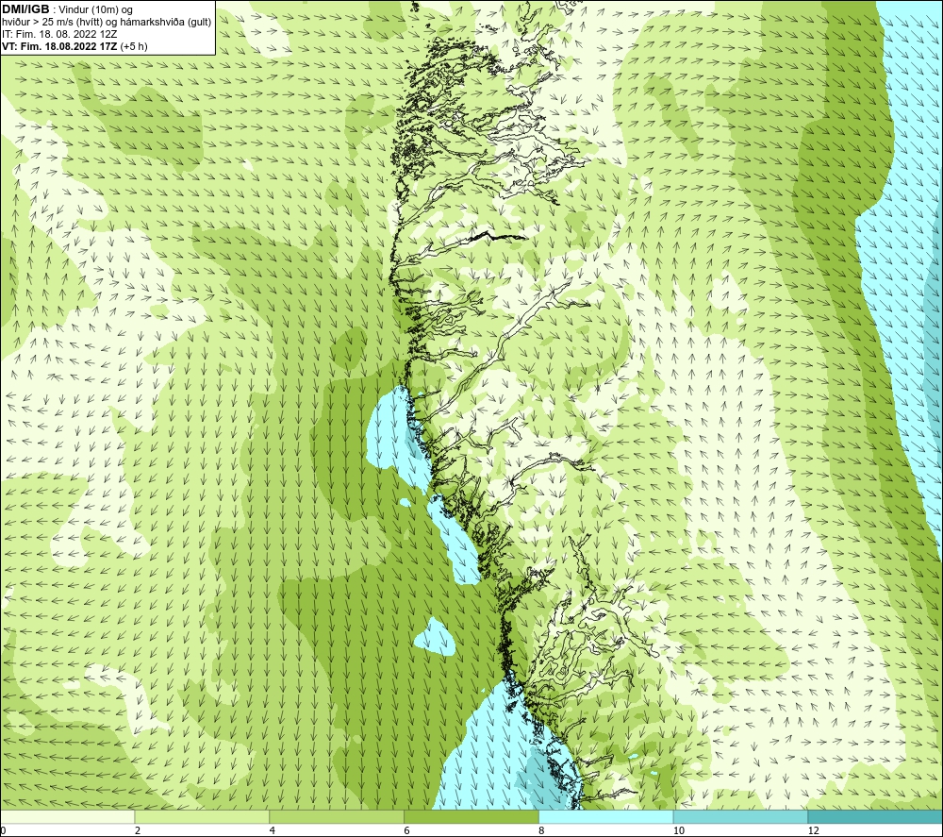Click the 2–4 m/s light green color band

click(x=202, y=816)
